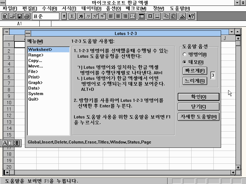The height and width of the screenshot is (184, 246).
Task: Expand File> in the Lotus menu list
Action: click(49, 71)
